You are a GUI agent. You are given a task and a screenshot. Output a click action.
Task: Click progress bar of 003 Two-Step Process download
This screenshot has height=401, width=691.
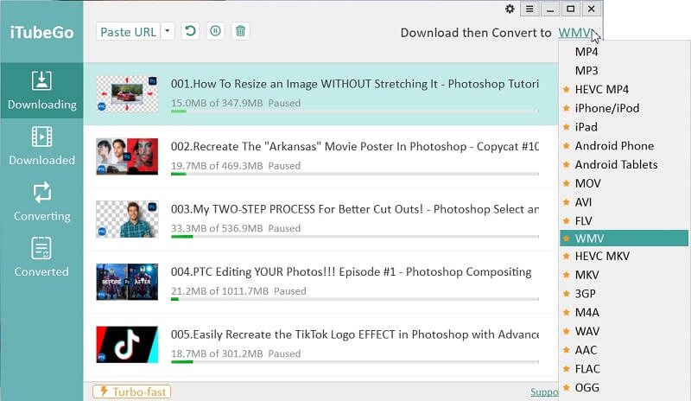tap(355, 237)
